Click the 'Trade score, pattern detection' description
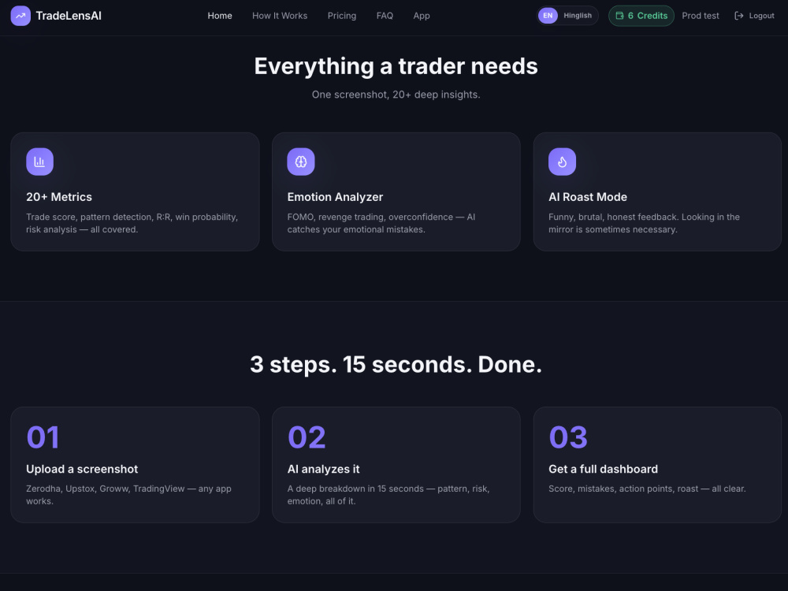The height and width of the screenshot is (591, 788). pyautogui.click(x=132, y=223)
